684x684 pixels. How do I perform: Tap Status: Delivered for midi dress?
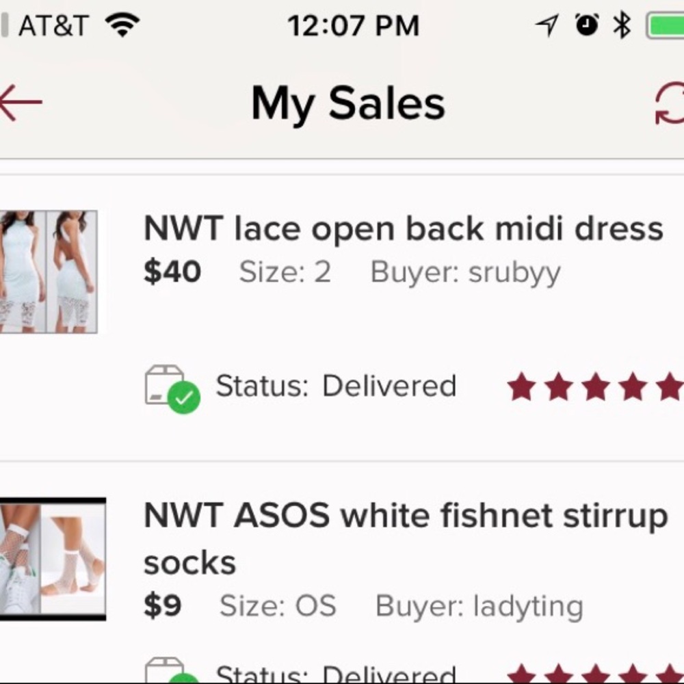tap(336, 386)
